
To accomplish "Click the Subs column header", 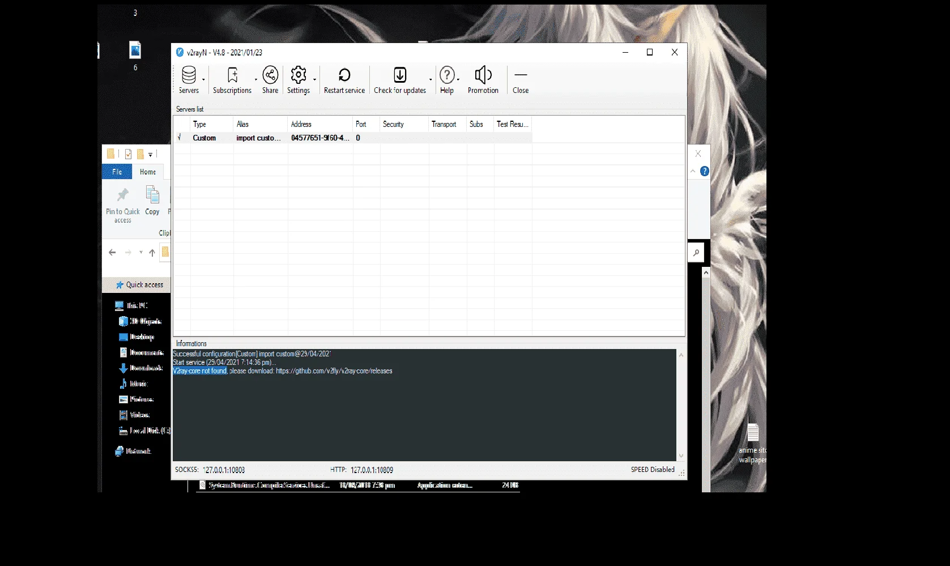I will [x=480, y=124].
